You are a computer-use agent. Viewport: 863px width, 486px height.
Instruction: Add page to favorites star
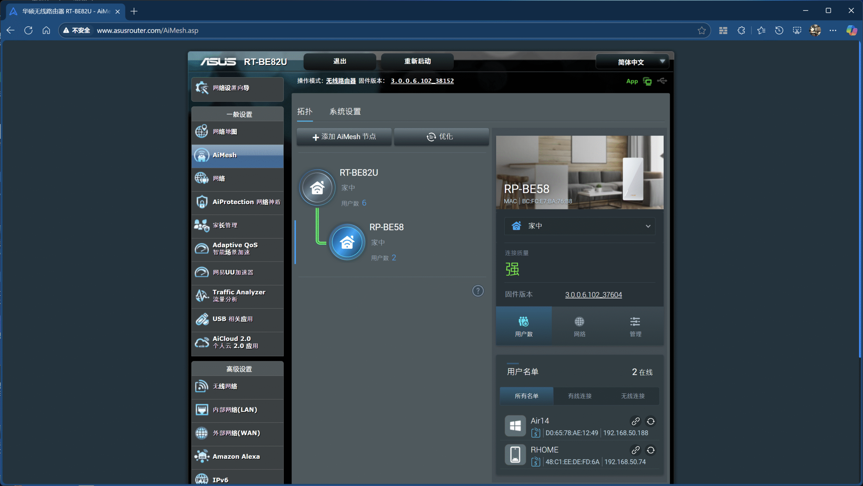click(x=702, y=31)
